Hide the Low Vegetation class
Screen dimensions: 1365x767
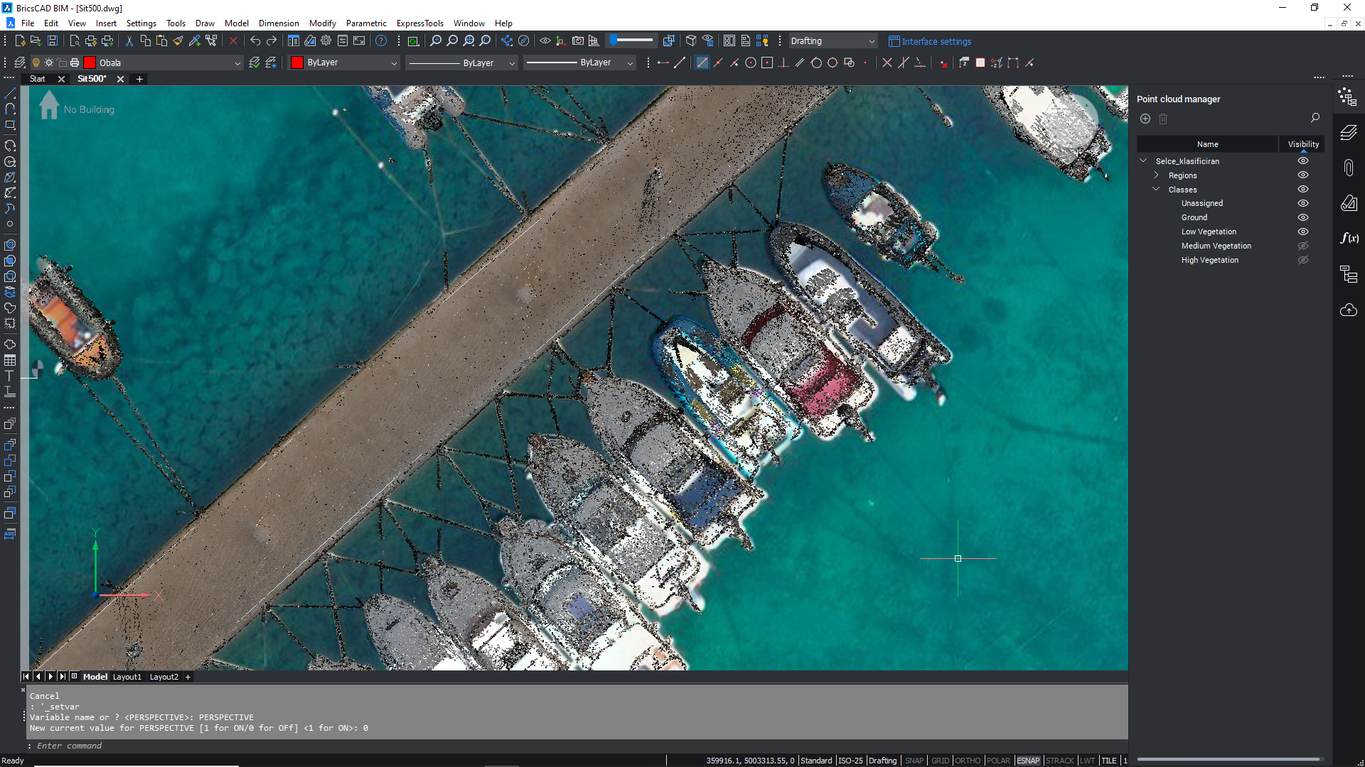[x=1303, y=232]
